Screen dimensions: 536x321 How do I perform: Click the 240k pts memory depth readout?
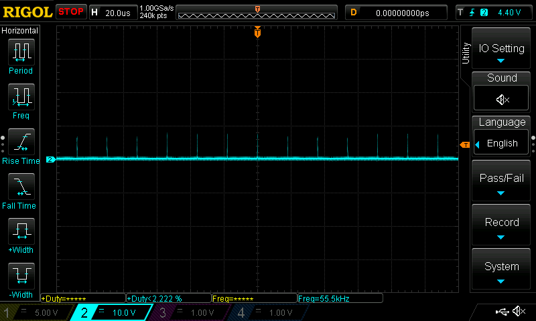tap(153, 15)
